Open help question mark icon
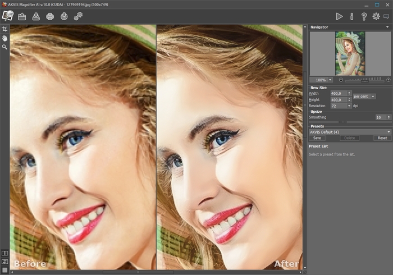Viewport: 393px width, 275px height. (x=364, y=16)
